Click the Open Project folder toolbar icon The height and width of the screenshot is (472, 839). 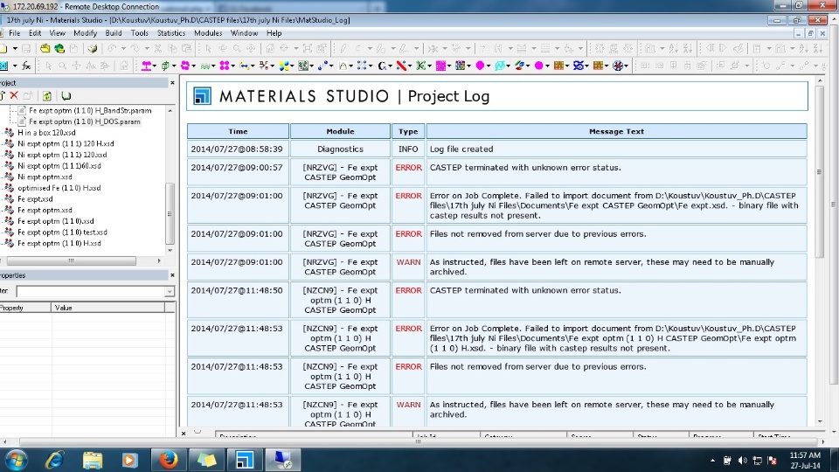point(45,49)
